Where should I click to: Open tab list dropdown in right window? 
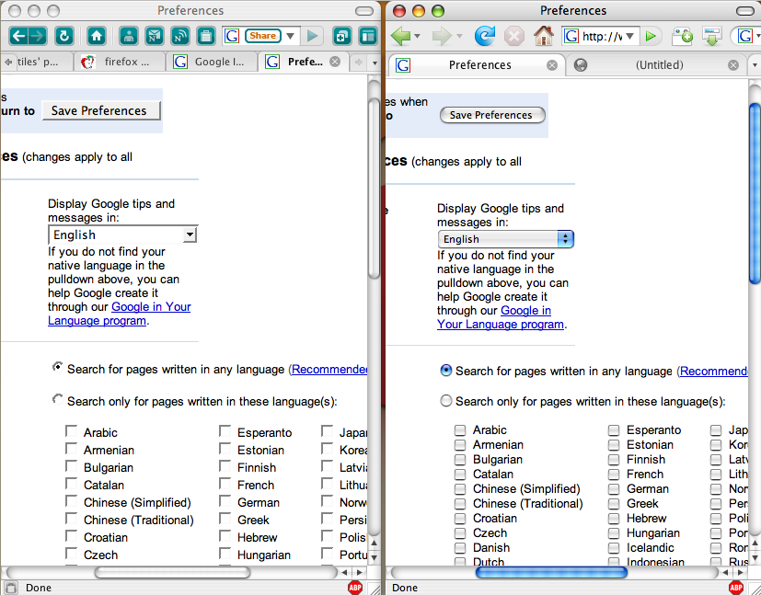click(x=755, y=65)
